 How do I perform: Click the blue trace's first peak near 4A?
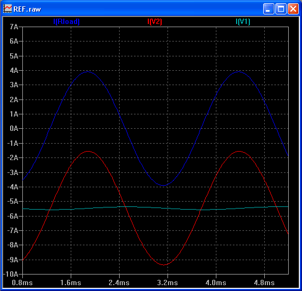88,72
